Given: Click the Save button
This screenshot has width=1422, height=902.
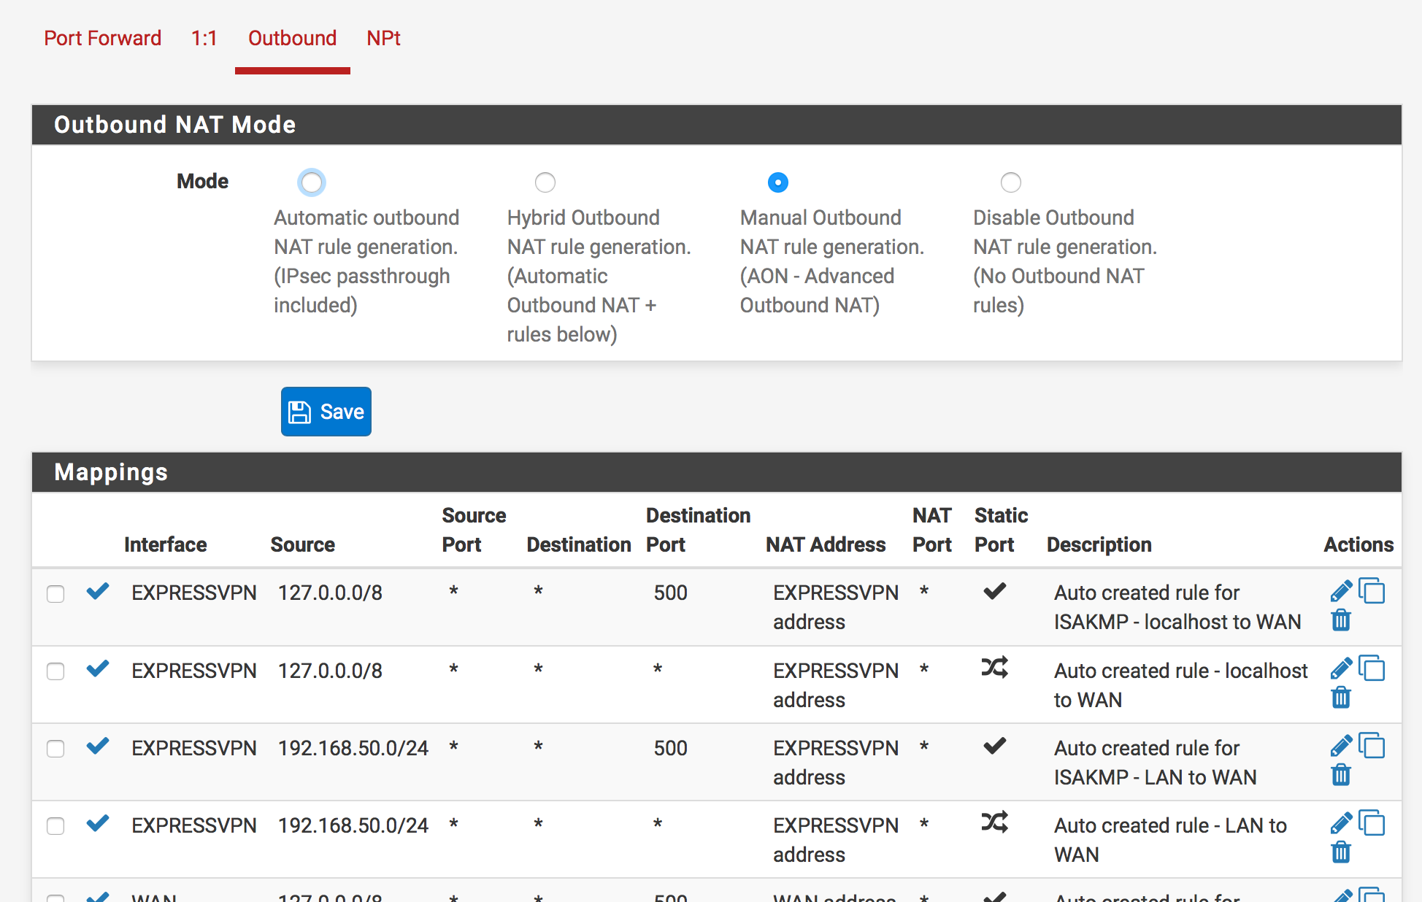Looking at the screenshot, I should [326, 412].
